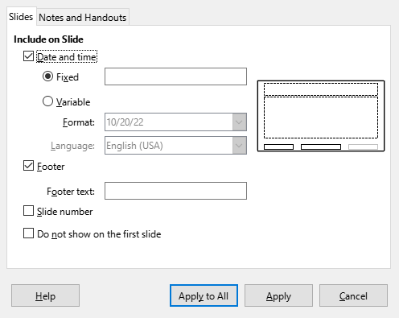Click the Format label text
The height and width of the screenshot is (318, 399).
(x=79, y=122)
